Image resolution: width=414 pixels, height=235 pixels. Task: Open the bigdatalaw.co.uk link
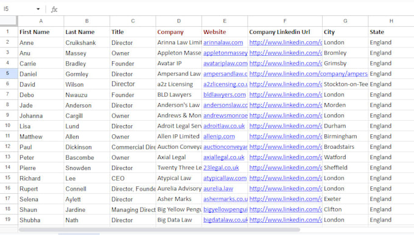[x=225, y=220]
